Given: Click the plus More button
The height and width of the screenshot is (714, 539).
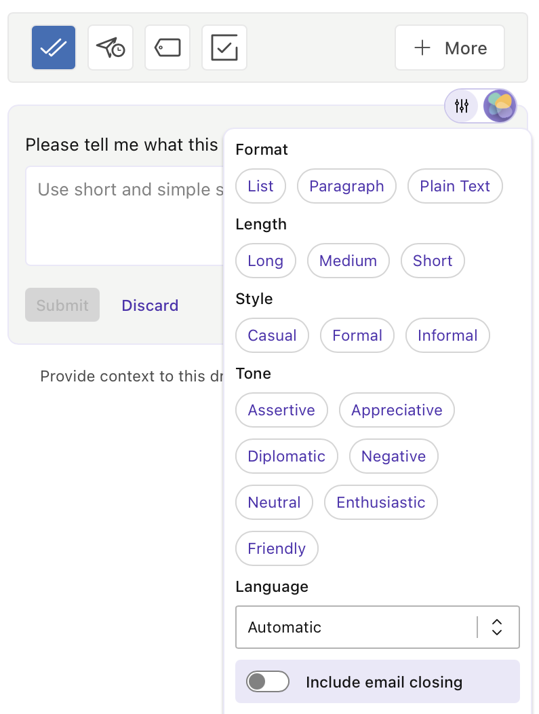Looking at the screenshot, I should tap(450, 48).
